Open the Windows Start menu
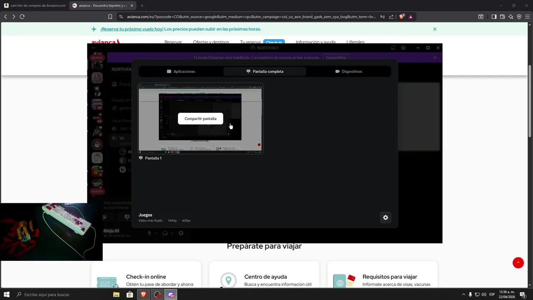 [x=7, y=295]
